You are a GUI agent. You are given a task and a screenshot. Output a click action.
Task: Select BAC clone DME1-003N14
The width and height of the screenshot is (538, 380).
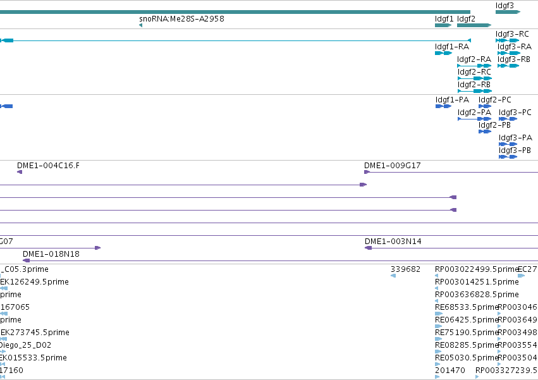click(x=451, y=248)
